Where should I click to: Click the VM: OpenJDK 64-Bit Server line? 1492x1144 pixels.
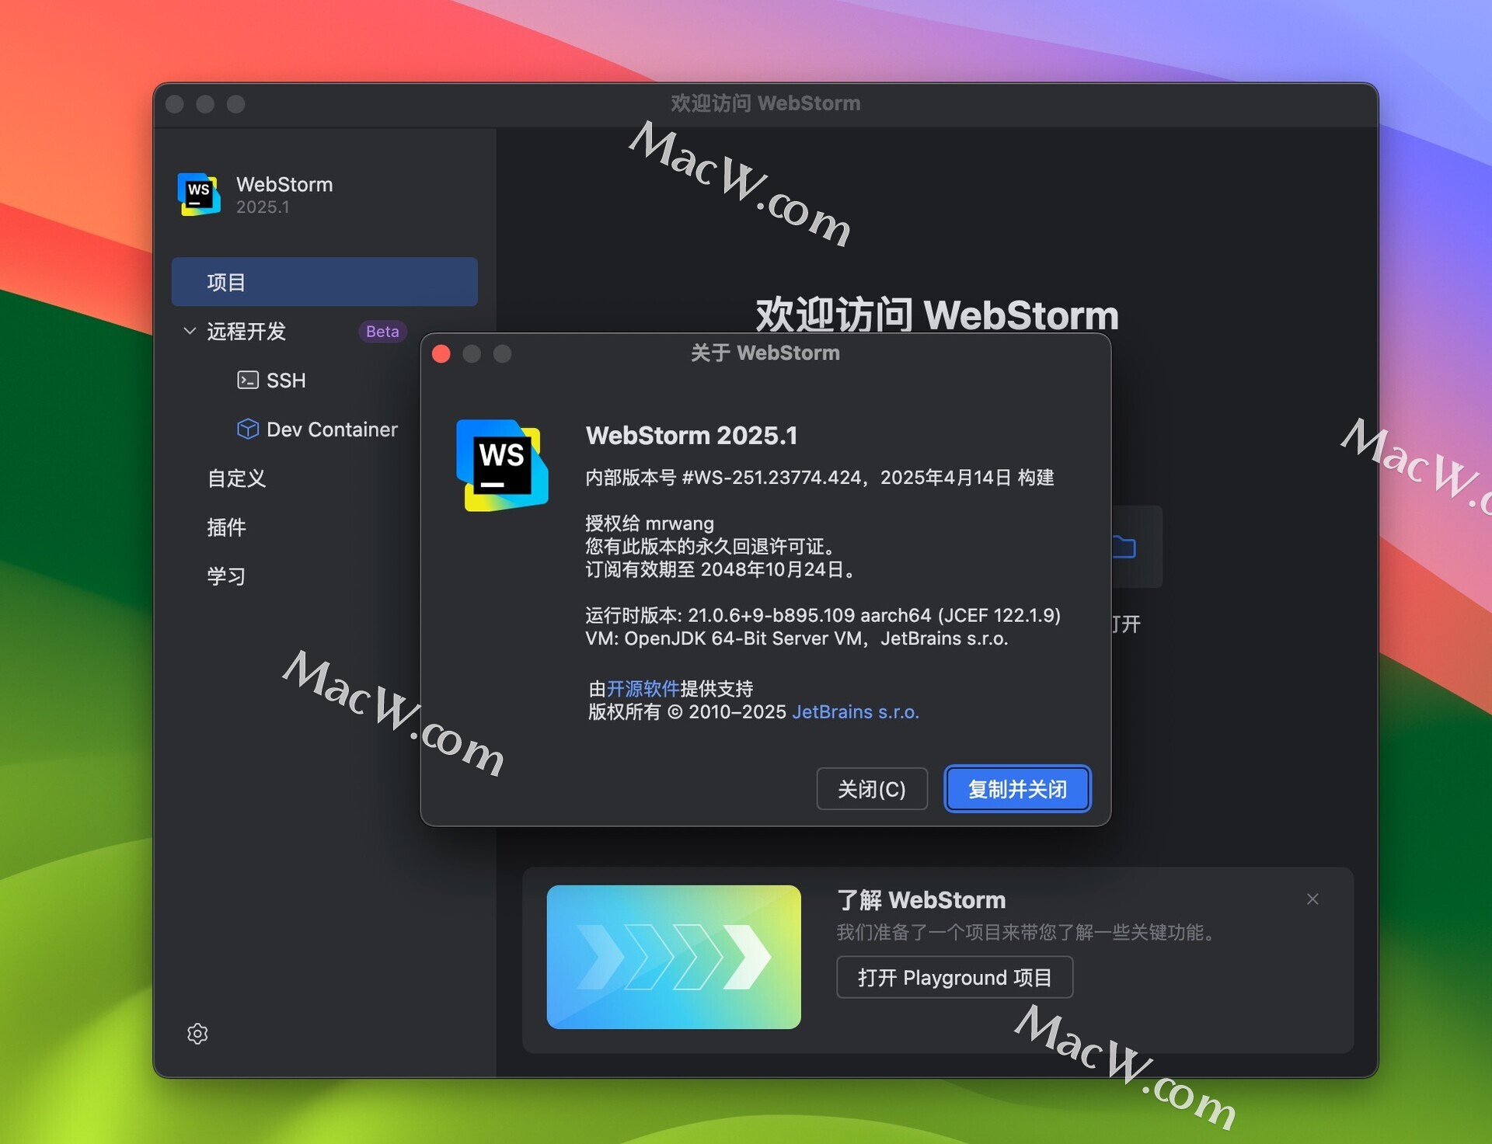click(797, 638)
